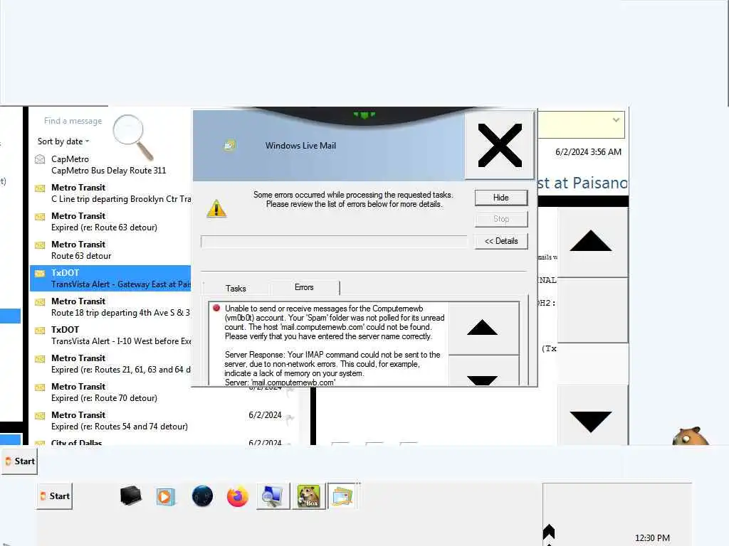Select the Errors tab
The image size is (729, 546).
(x=304, y=287)
